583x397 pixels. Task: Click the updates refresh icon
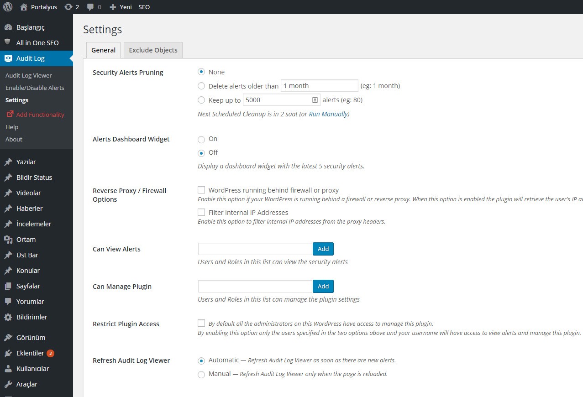(68, 7)
